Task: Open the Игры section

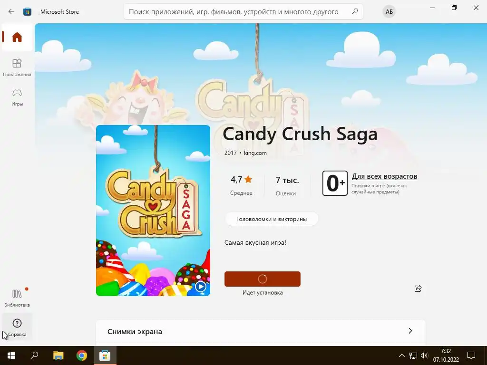Action: (17, 97)
